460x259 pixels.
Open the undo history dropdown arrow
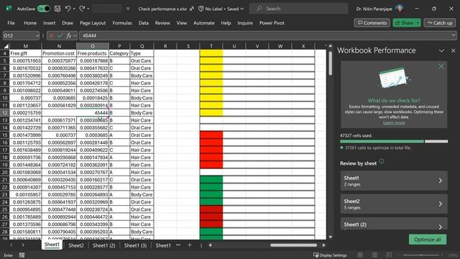(x=74, y=9)
